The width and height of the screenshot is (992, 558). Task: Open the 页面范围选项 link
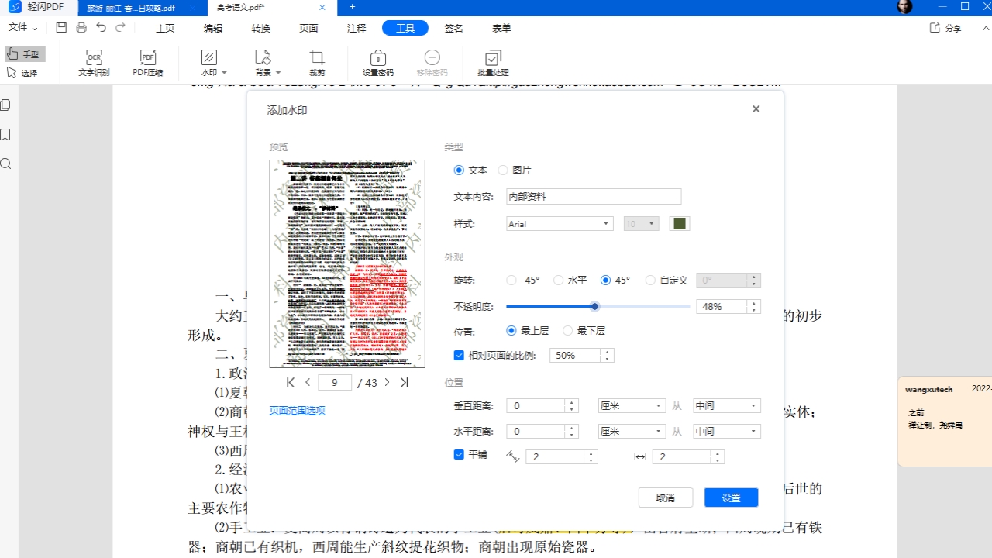pos(298,410)
